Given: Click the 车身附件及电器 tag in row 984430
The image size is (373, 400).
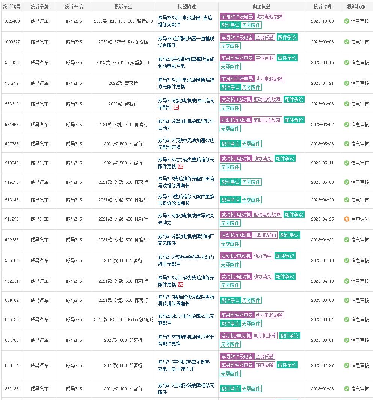Looking at the screenshot, I should pos(237,58).
